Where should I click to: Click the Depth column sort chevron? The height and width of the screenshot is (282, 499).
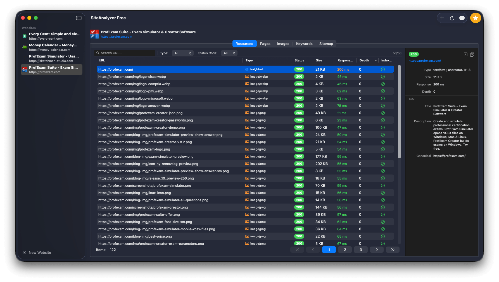pos(376,60)
